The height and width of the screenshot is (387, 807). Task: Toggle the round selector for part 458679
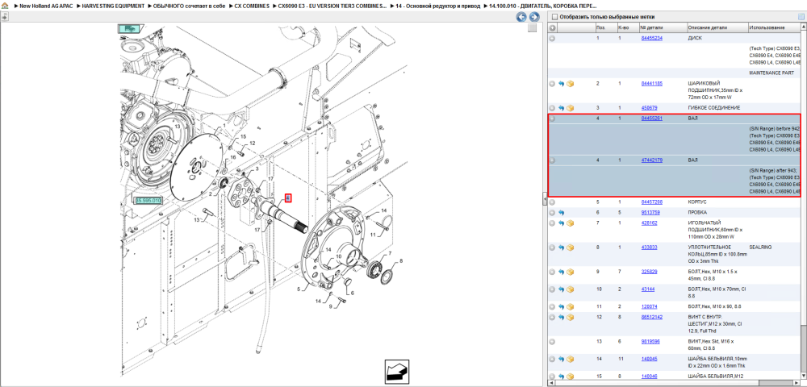552,109
